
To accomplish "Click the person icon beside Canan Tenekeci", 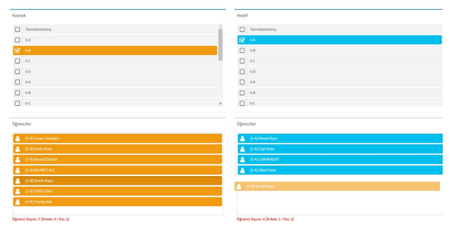I will pos(18,138).
